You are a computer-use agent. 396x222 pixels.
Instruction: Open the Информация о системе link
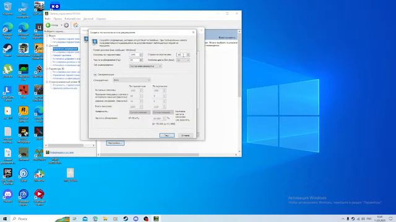tap(62, 152)
